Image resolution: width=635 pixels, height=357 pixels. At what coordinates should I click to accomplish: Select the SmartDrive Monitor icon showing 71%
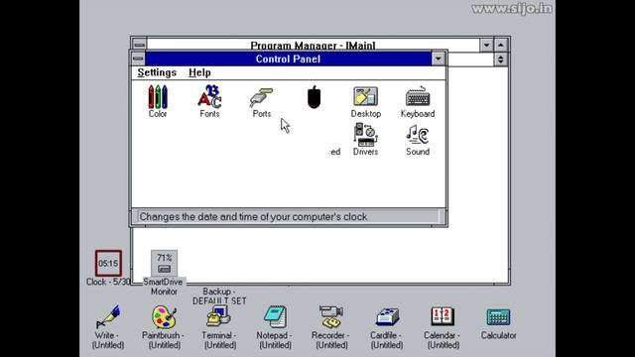click(164, 263)
